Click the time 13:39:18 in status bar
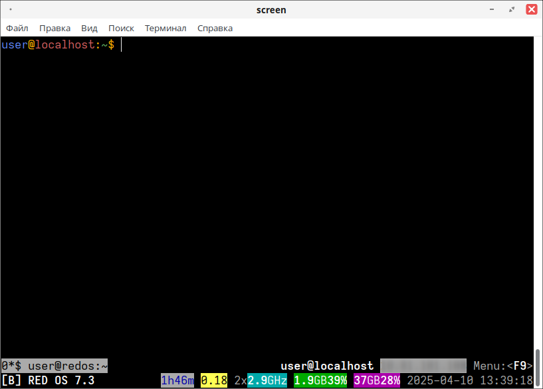This screenshot has width=543, height=389. pyautogui.click(x=506, y=380)
